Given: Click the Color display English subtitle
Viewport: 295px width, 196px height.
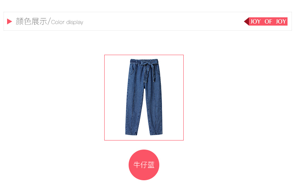Looking at the screenshot, I should [x=67, y=22].
